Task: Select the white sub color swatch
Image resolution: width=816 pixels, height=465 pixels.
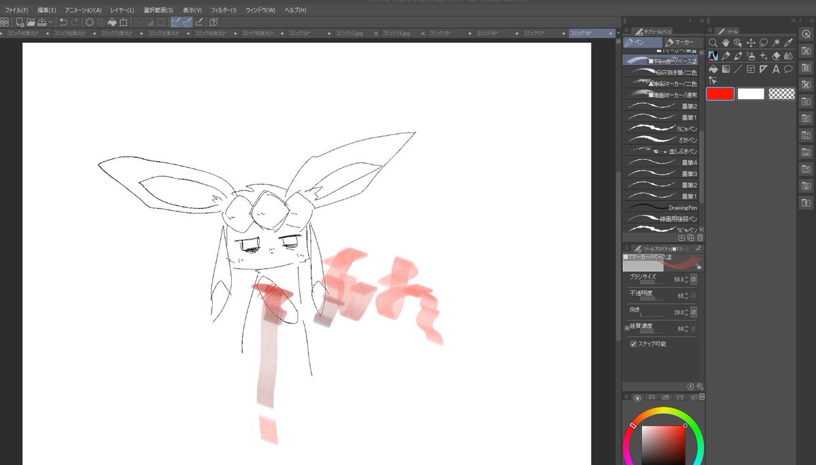Action: (x=751, y=94)
